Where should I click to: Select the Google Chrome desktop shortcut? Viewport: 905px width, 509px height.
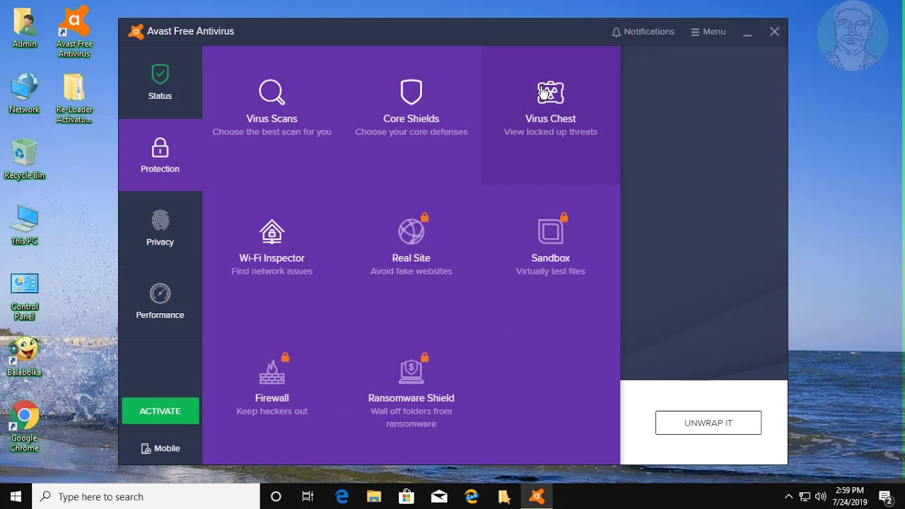click(25, 427)
